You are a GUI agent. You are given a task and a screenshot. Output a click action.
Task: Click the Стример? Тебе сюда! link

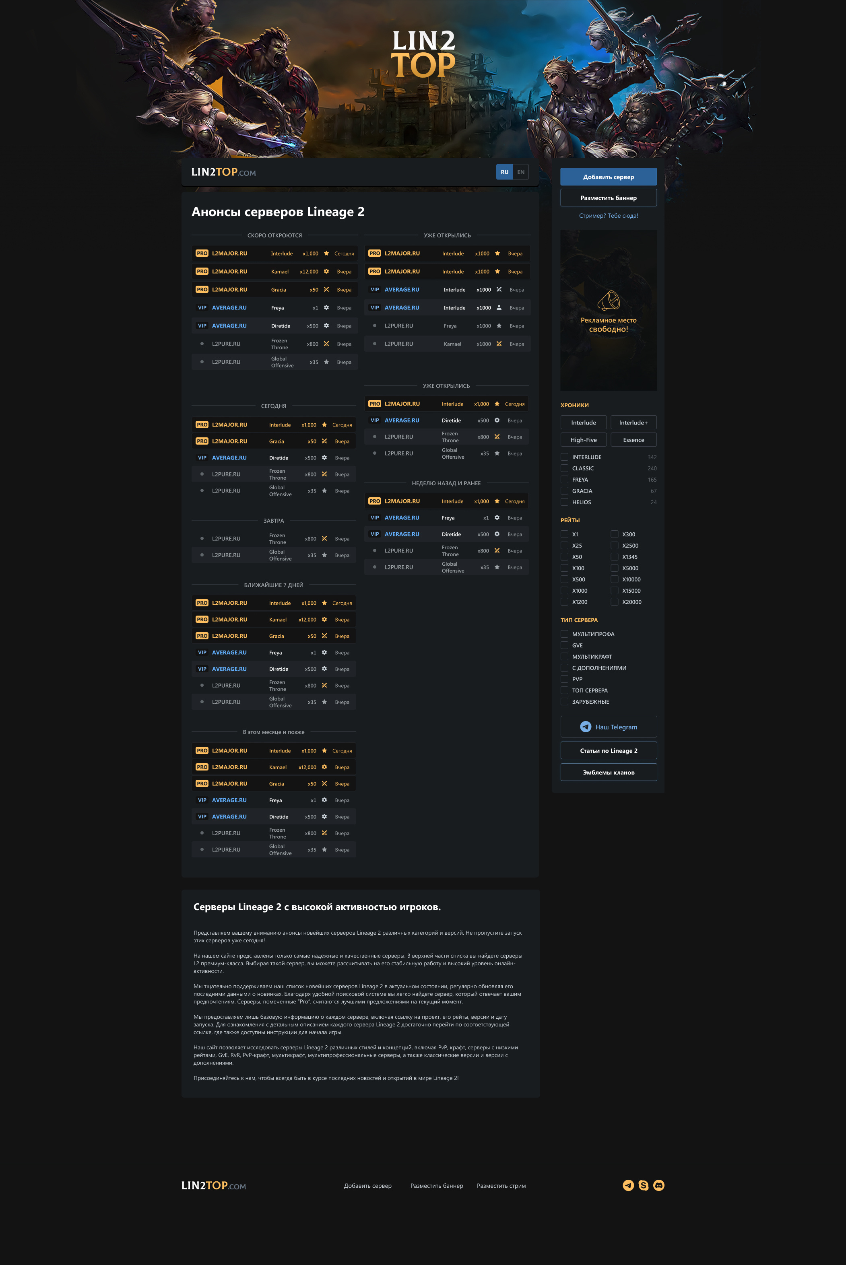[x=609, y=215]
